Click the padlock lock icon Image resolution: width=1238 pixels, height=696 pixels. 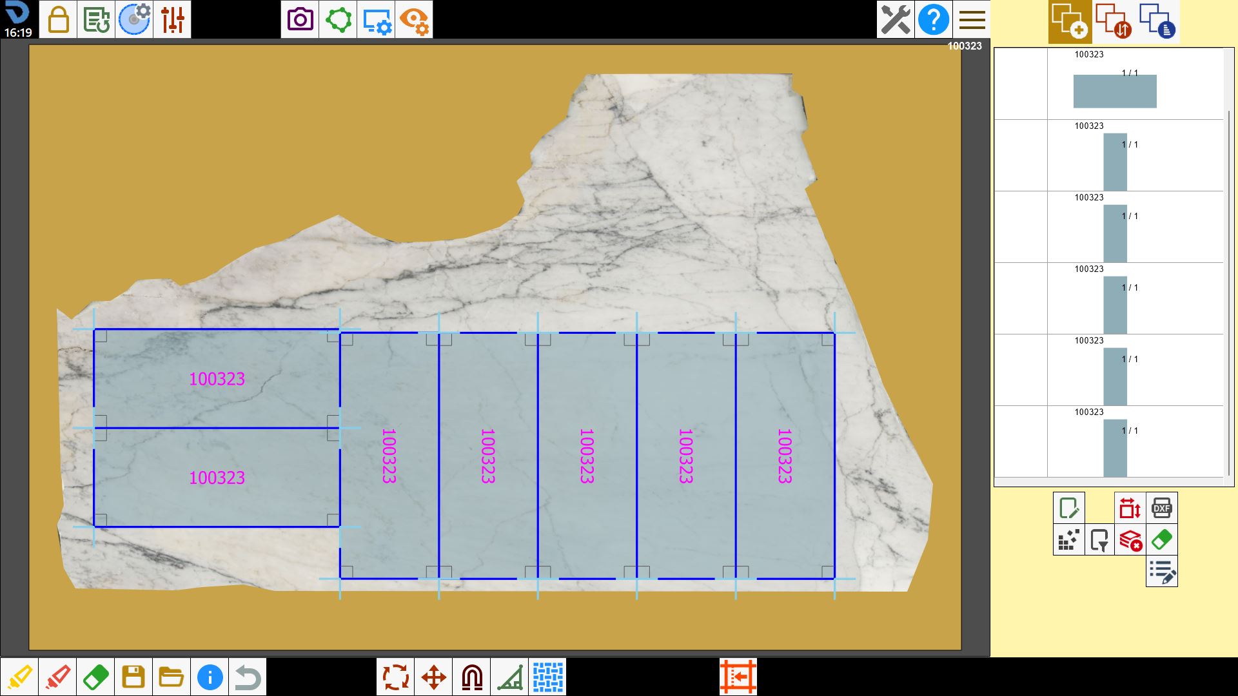click(58, 19)
